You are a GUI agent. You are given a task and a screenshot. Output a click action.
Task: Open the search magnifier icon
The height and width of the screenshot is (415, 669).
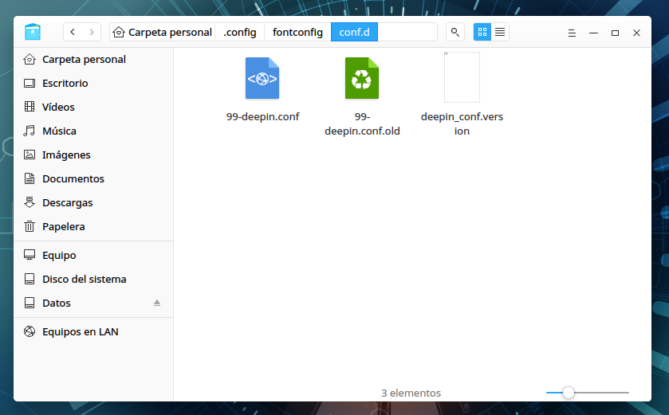coord(455,32)
